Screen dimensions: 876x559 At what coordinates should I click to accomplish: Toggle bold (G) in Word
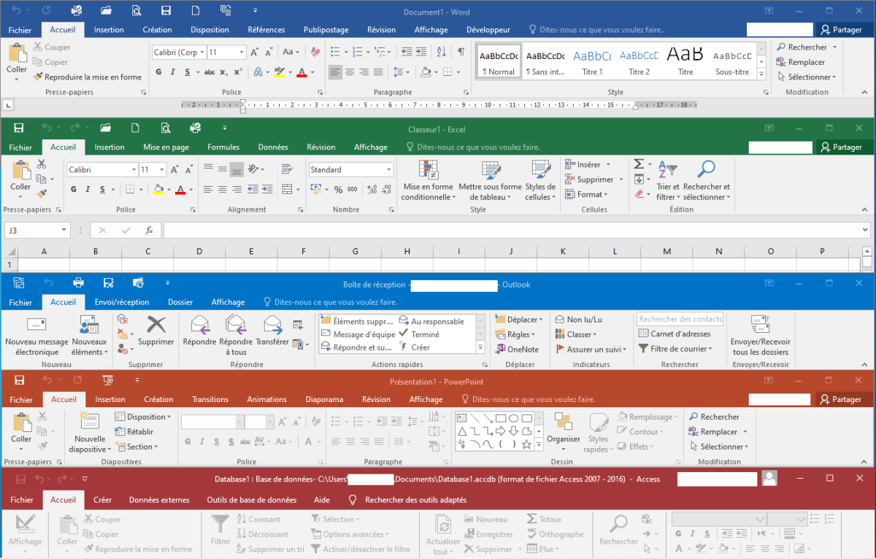click(x=158, y=72)
